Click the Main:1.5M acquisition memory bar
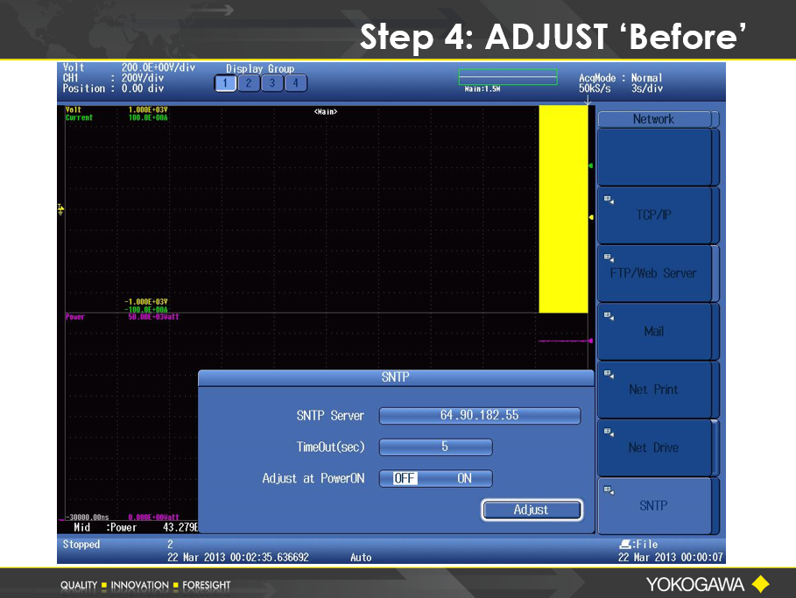796x598 pixels. pyautogui.click(x=507, y=78)
